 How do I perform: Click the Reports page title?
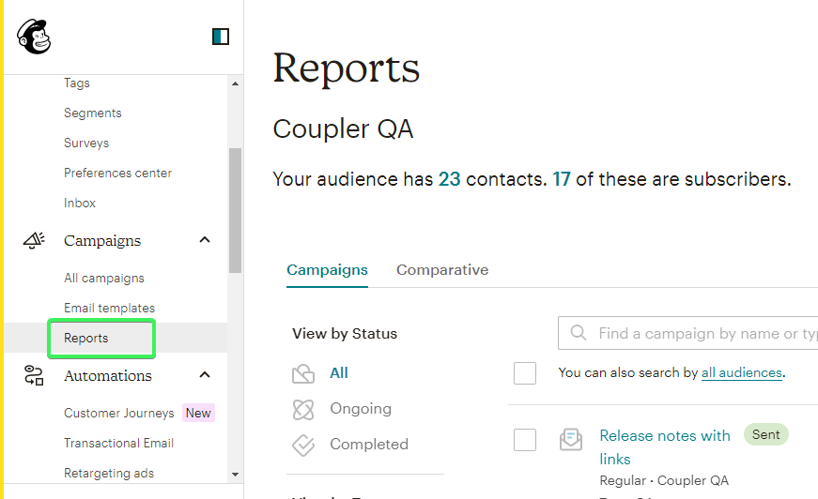(346, 68)
